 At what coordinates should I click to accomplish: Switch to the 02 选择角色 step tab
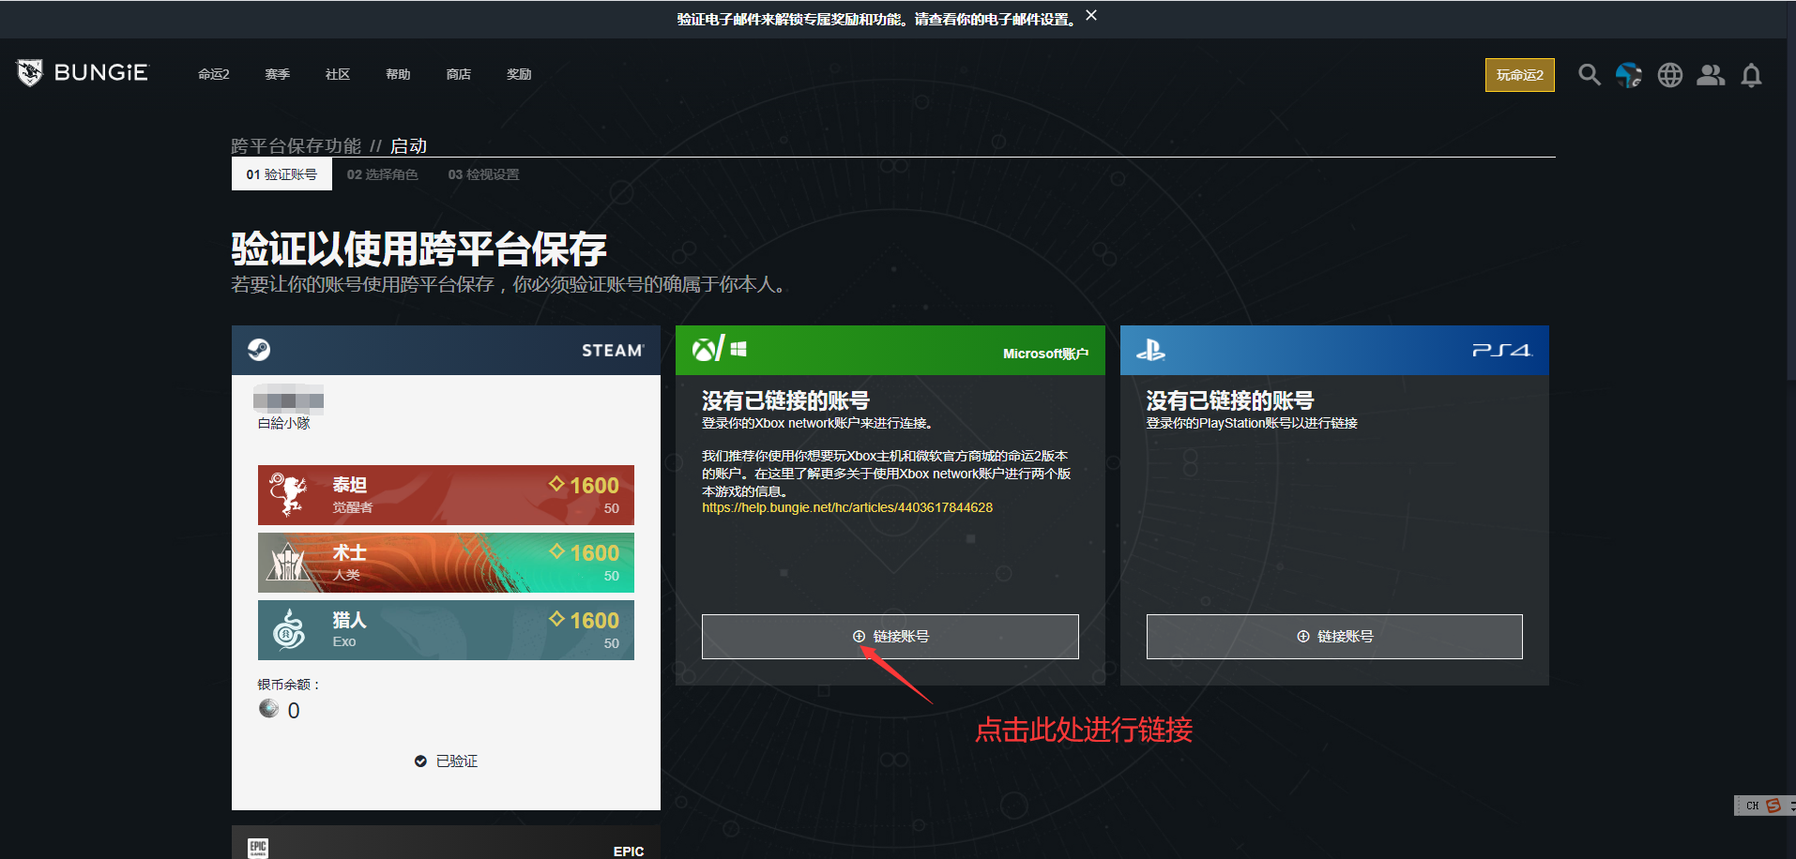(382, 174)
